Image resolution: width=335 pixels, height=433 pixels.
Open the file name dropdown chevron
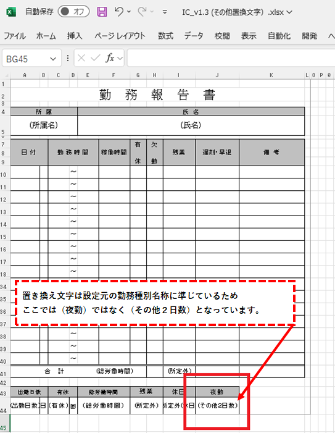[x=289, y=12]
